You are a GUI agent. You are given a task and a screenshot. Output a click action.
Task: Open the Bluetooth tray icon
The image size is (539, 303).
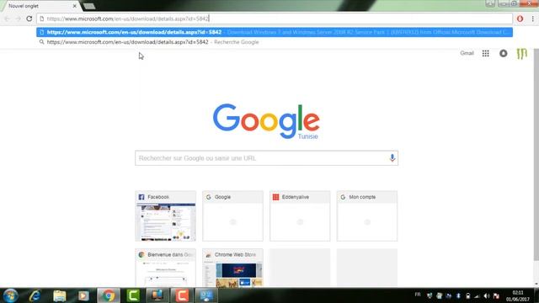[458, 295]
